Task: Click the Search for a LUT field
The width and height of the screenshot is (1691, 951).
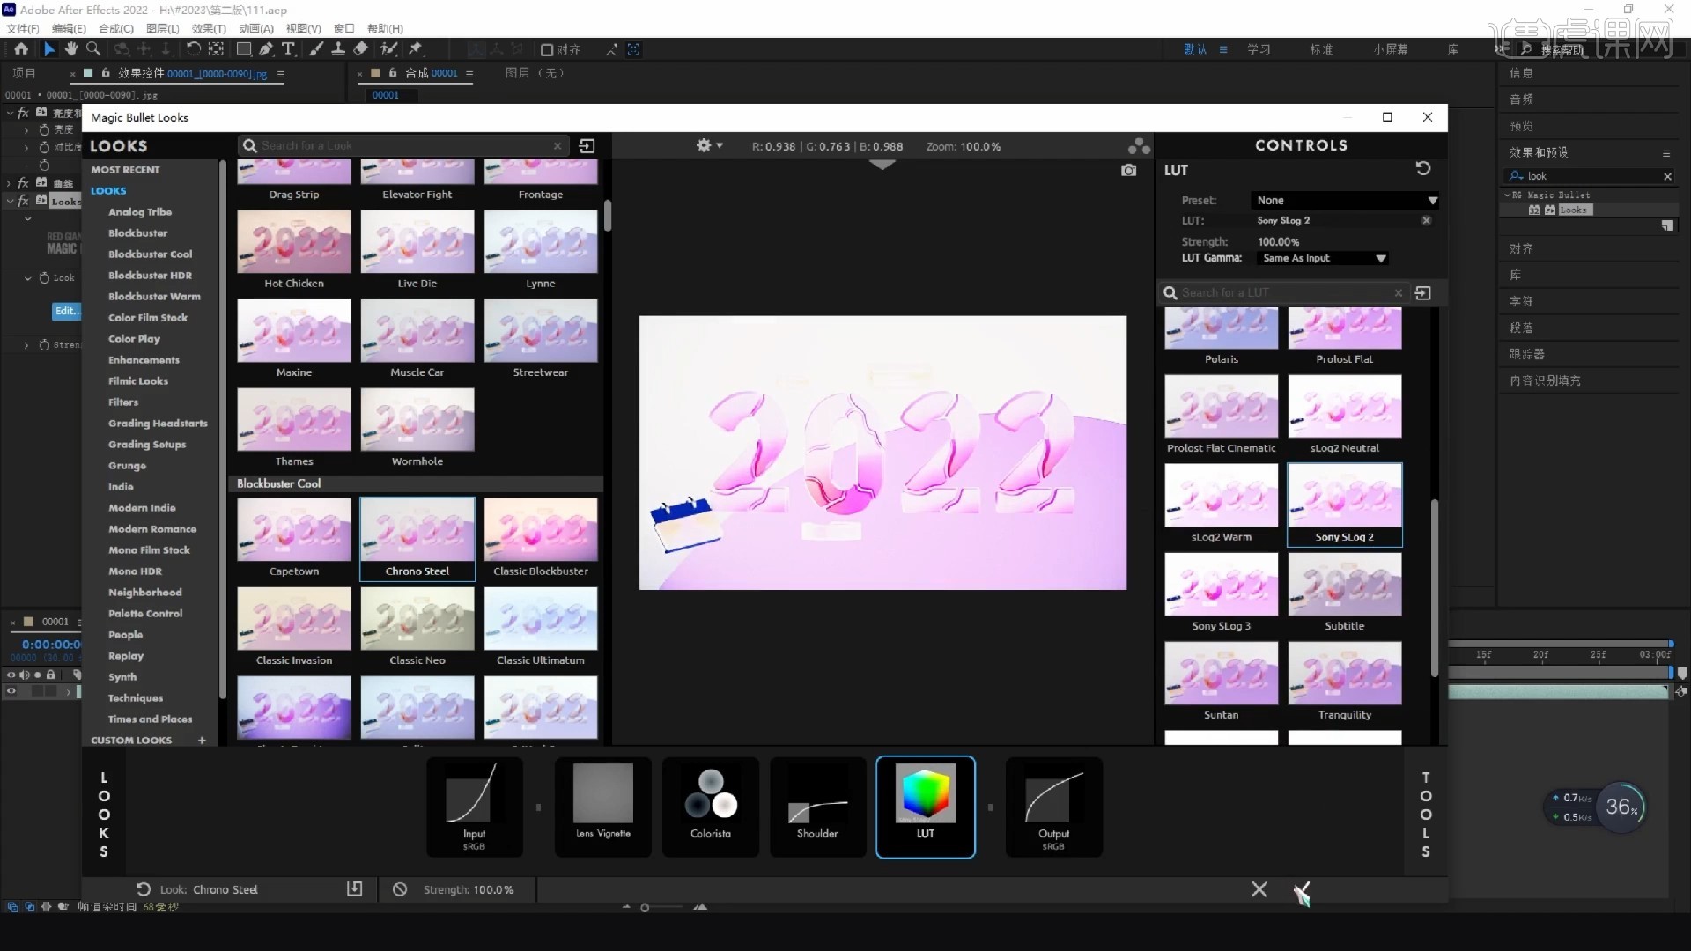Action: point(1286,292)
